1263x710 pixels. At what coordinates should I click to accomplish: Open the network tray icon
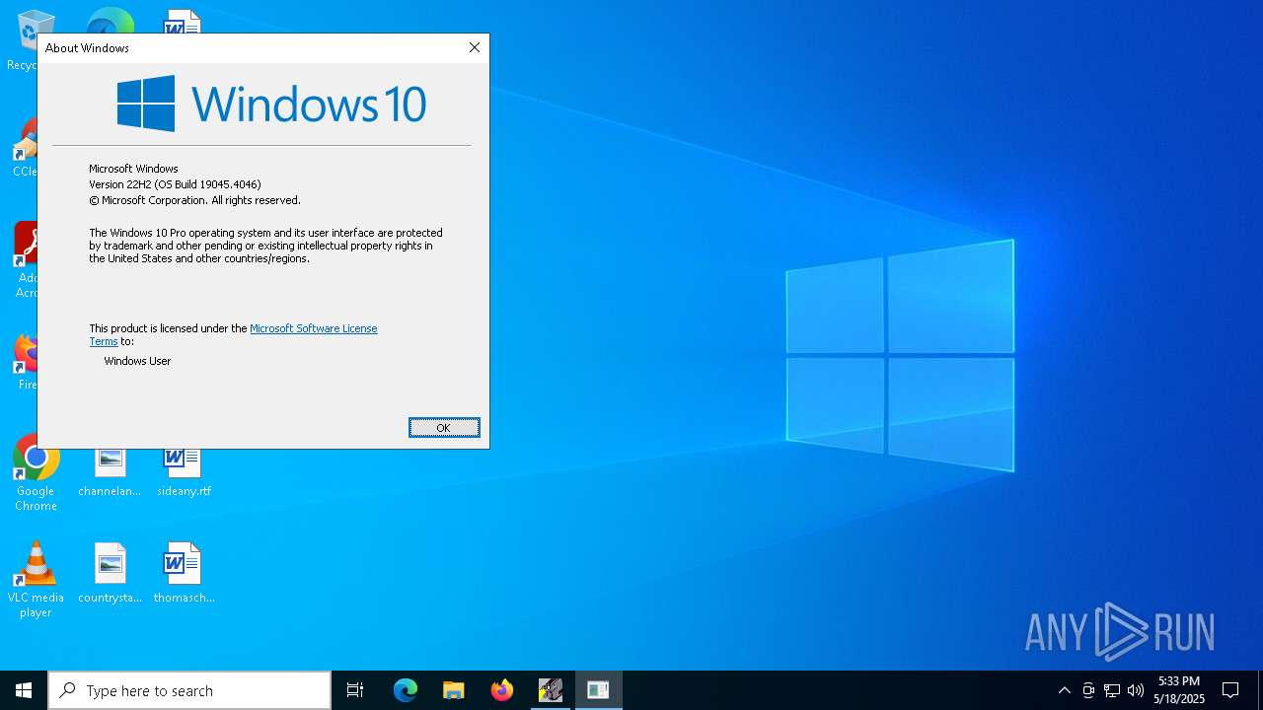(x=1112, y=690)
